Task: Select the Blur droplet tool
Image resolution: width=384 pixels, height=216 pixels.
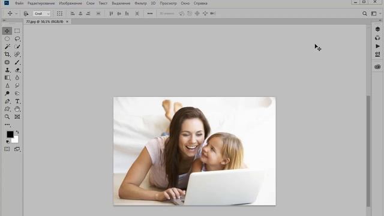Action: [x=17, y=77]
